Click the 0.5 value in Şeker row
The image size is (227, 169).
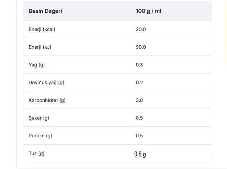click(x=139, y=118)
